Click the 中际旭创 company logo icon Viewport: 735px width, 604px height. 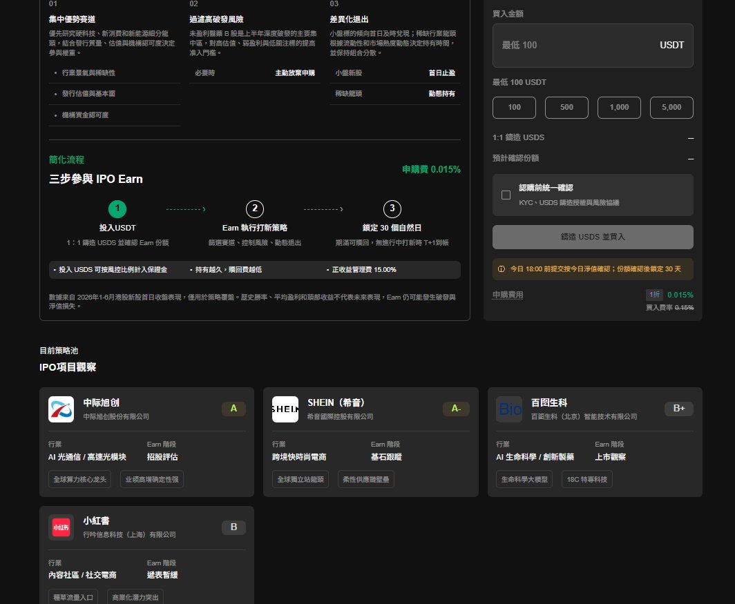(61, 409)
